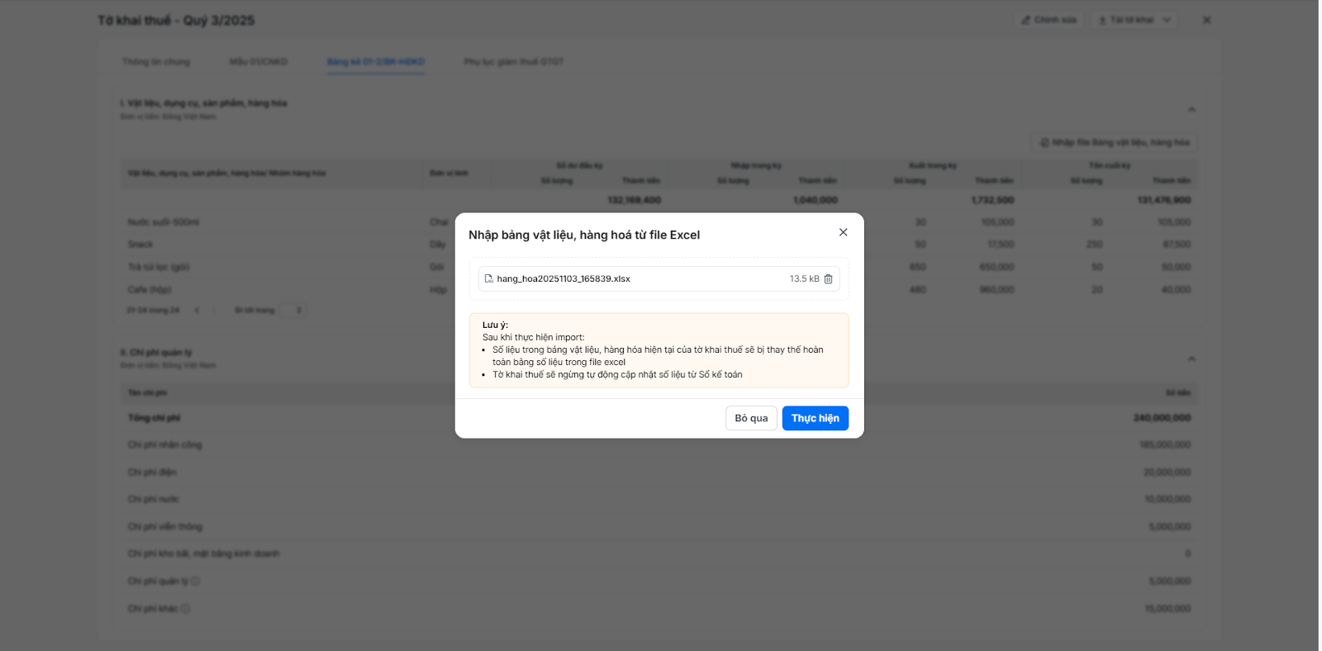Click info icon beside Chi phí quản lý
1322x651 pixels.
(x=196, y=582)
